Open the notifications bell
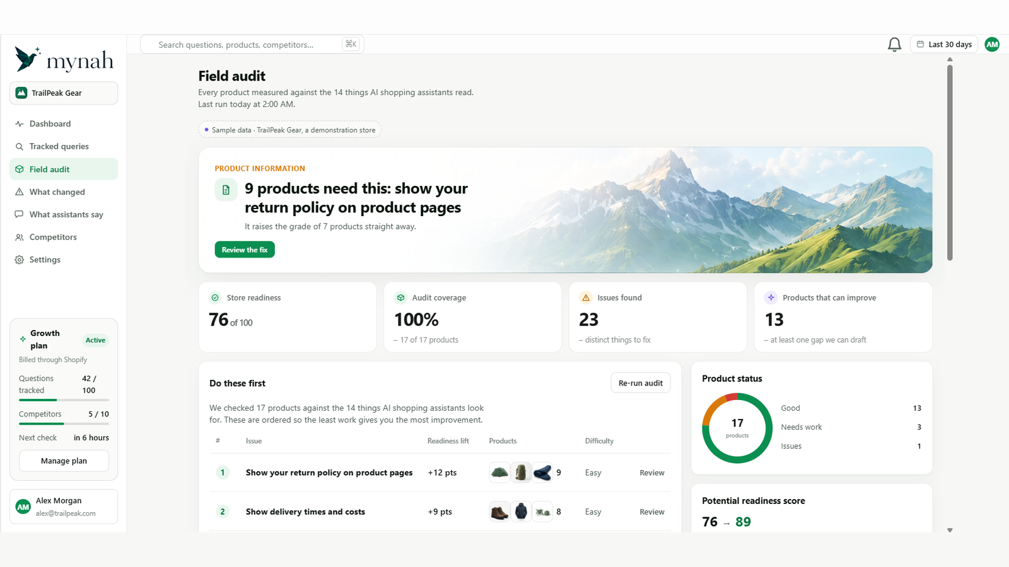1009x567 pixels. 894,44
